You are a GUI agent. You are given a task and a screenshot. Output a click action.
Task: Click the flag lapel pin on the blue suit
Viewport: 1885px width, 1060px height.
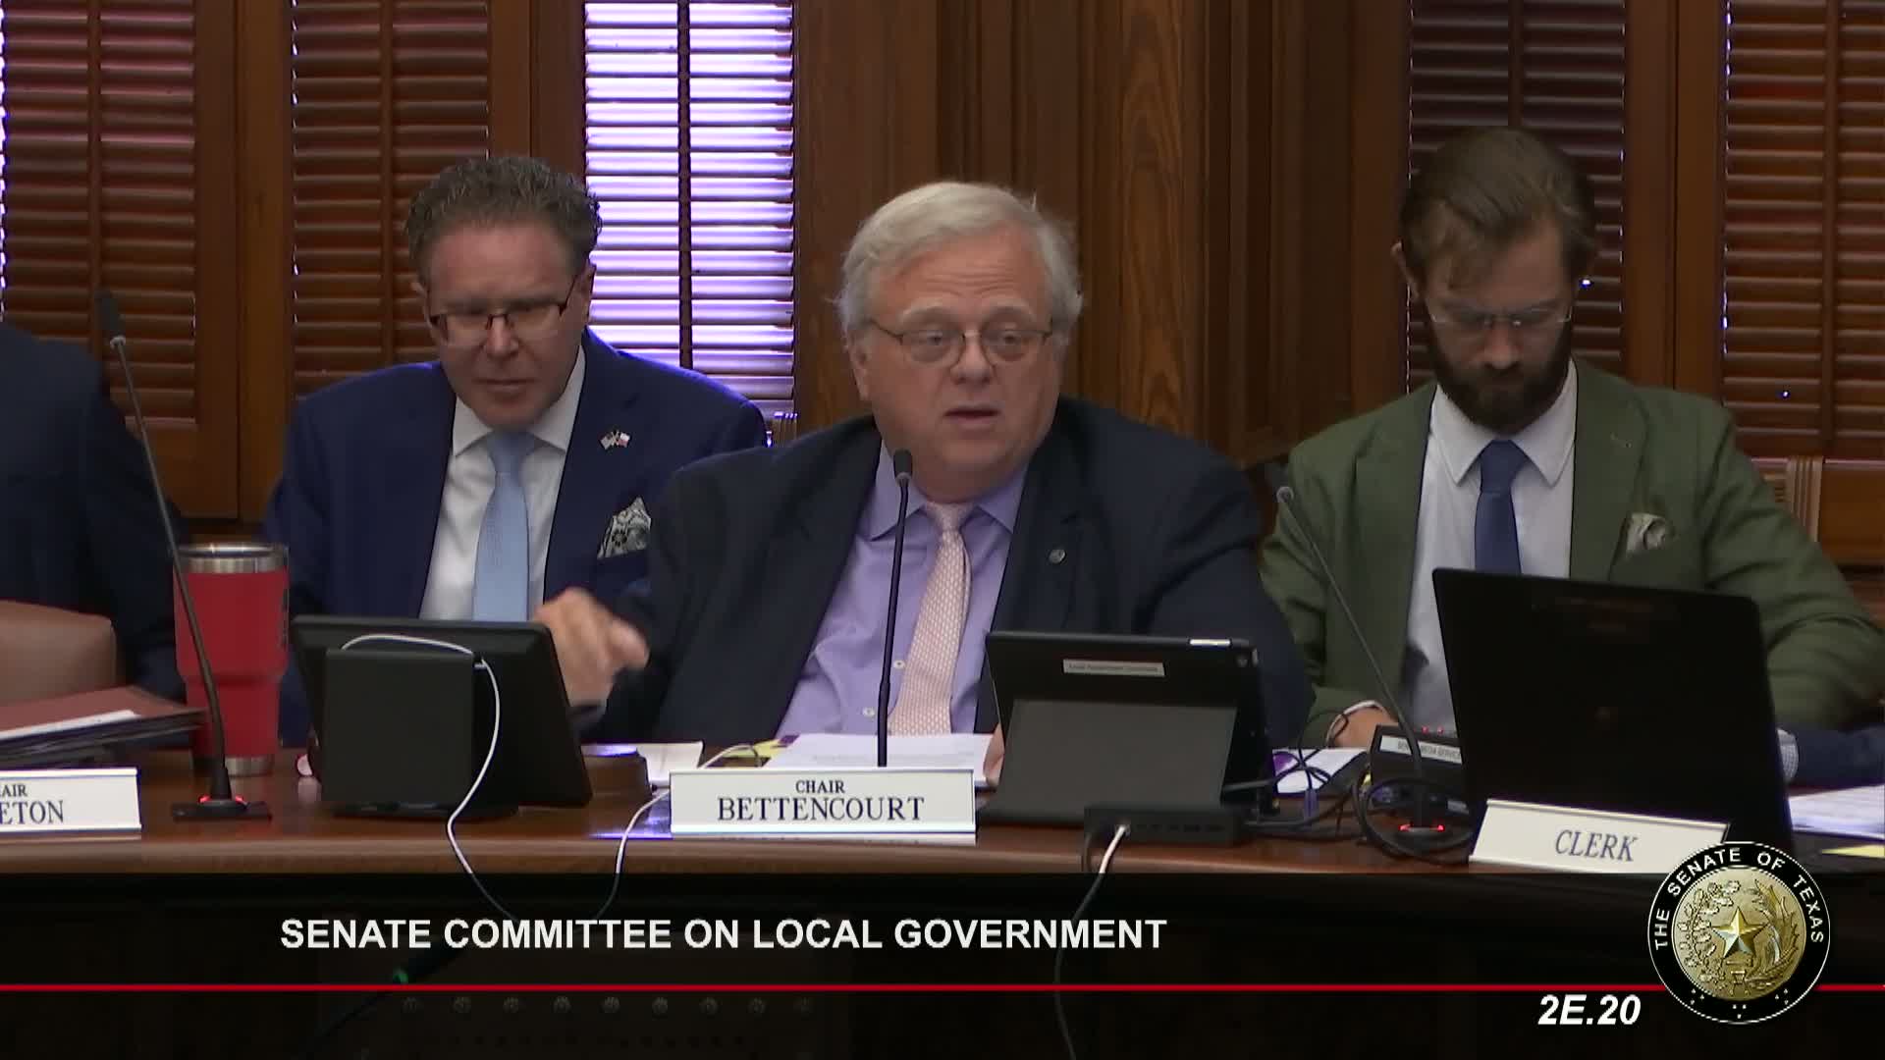(616, 440)
